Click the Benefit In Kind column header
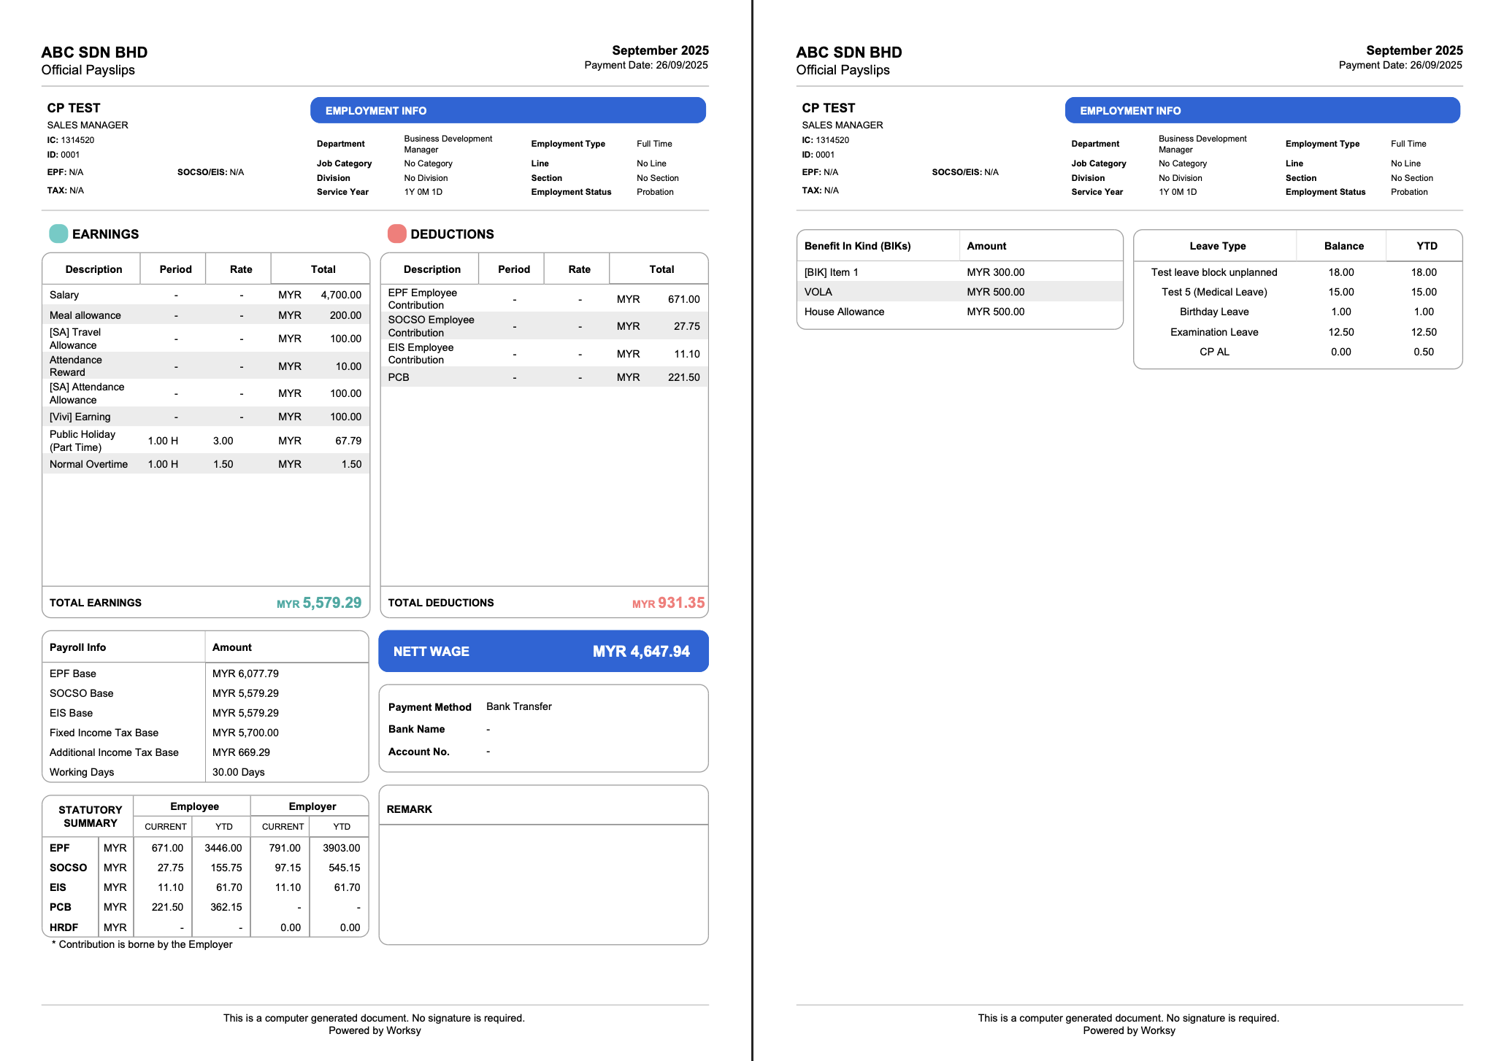 click(x=857, y=246)
